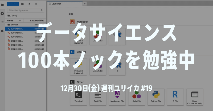Viewport: 213px width, 111px height.
Task: Click the root folder icon in breadcrumb
Action: [9, 16]
